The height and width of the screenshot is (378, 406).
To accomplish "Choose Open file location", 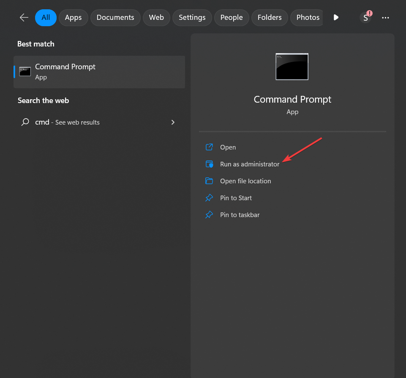I will click(x=245, y=181).
